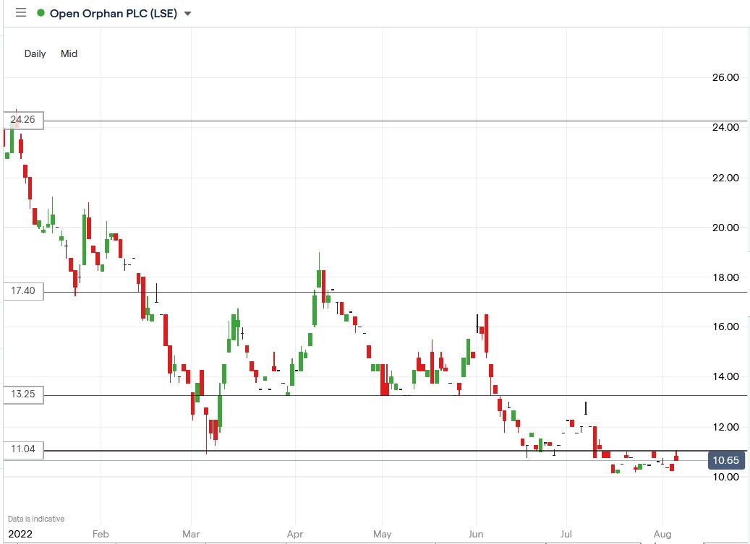Click the highlighted 10.65 current price tag
Screen dimensions: 750x544
tap(725, 460)
